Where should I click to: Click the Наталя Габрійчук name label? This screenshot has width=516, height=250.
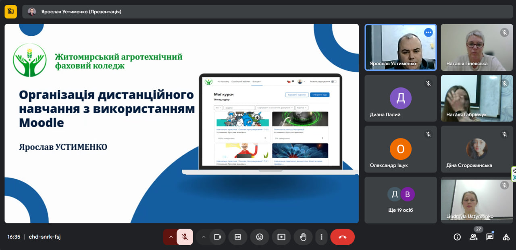466,114
